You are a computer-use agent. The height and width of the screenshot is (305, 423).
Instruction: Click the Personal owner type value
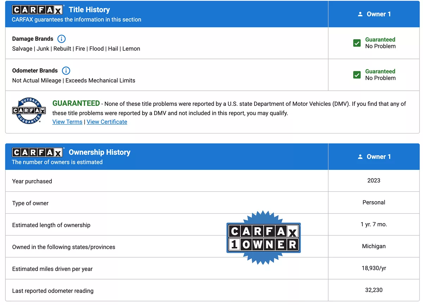[374, 203]
